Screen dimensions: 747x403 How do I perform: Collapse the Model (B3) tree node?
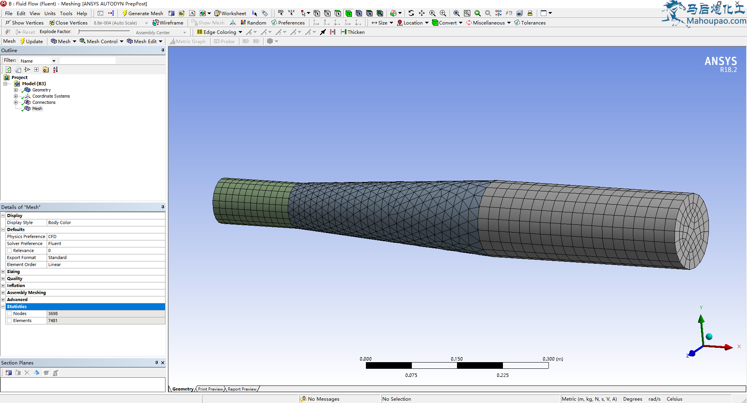(5, 84)
